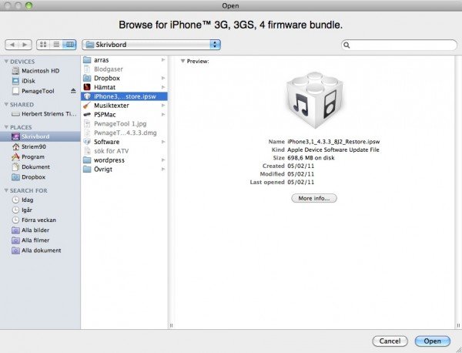Open the Software folder icon
462x353 pixels.
pyautogui.click(x=87, y=142)
